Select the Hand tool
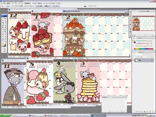 pos(3,41)
